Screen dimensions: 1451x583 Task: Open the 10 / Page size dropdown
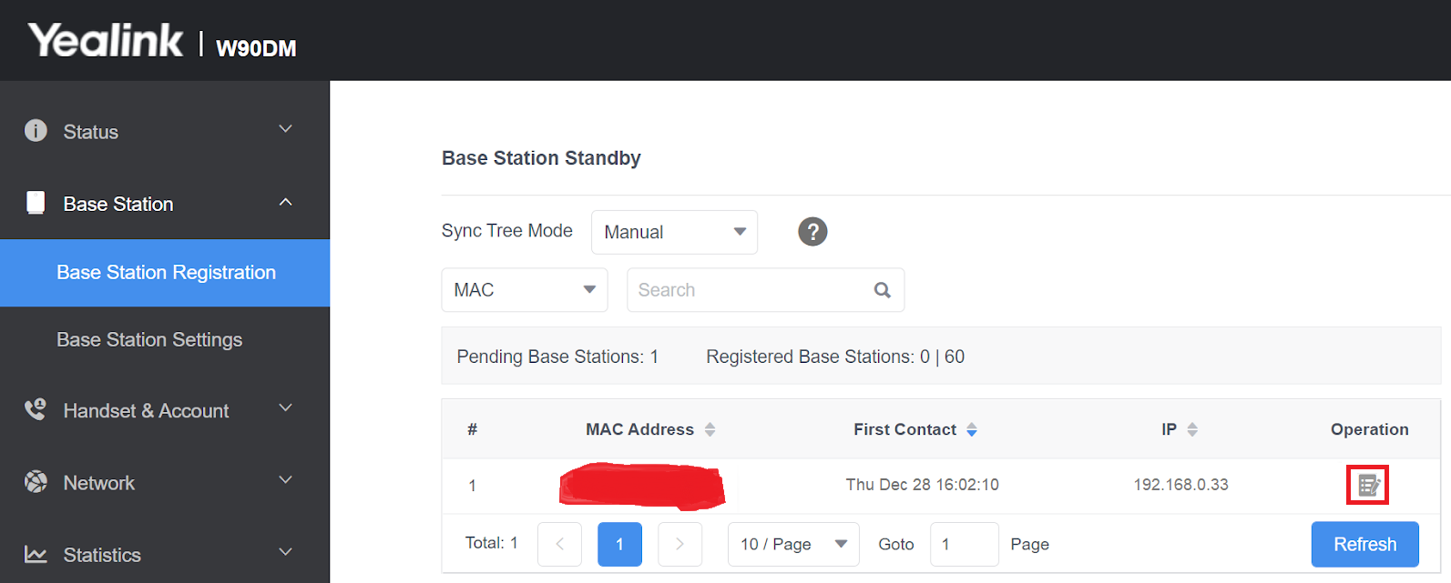tap(792, 544)
